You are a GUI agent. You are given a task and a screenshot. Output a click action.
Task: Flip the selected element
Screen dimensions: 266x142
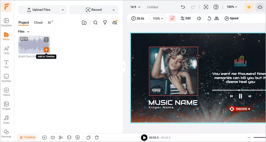(x=216, y=18)
